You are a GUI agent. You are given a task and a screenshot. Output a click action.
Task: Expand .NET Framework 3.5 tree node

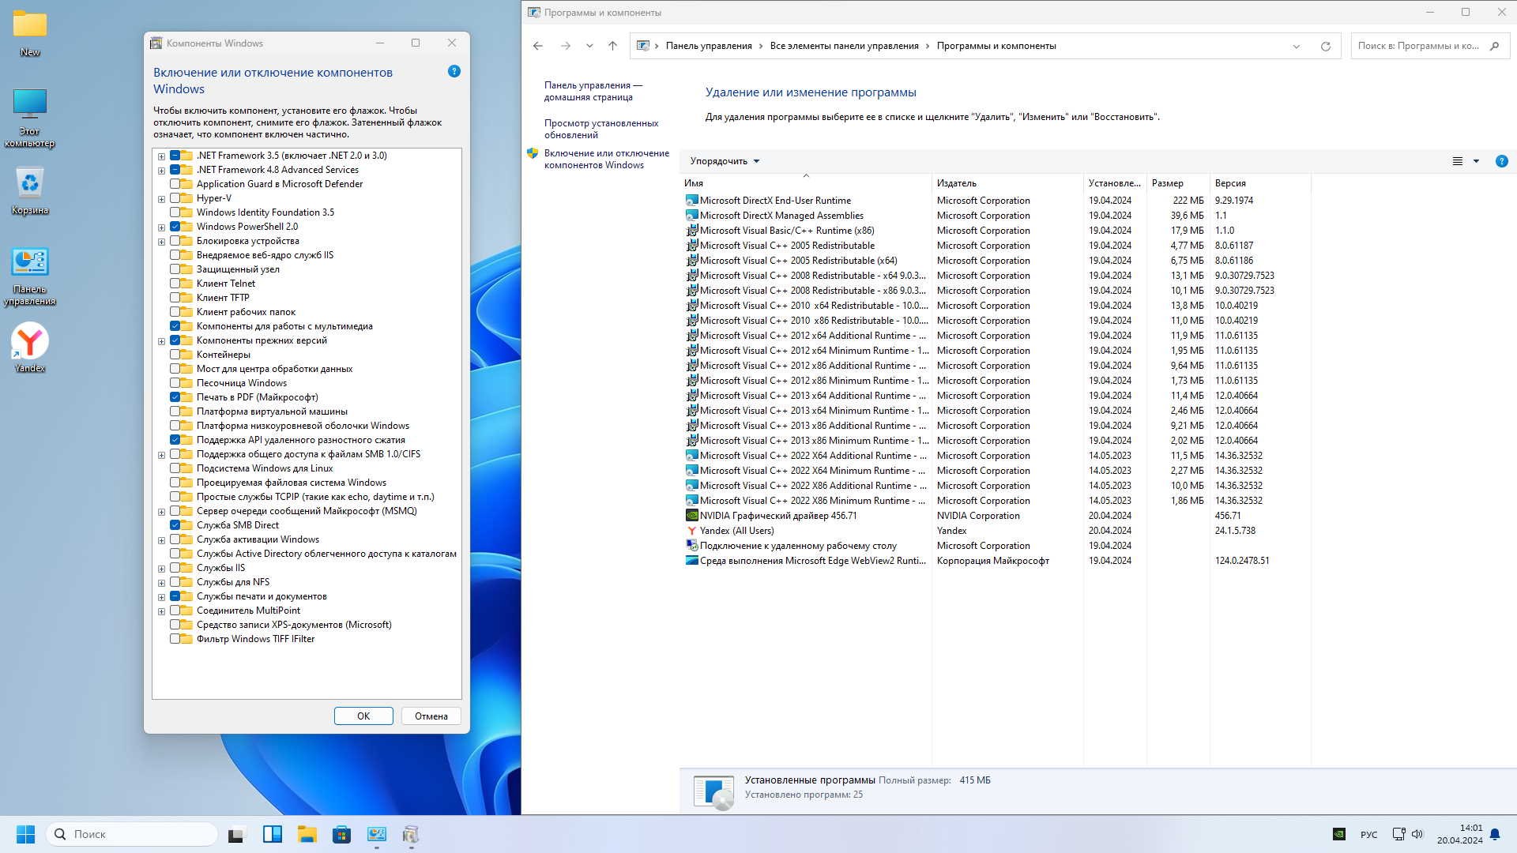161,156
